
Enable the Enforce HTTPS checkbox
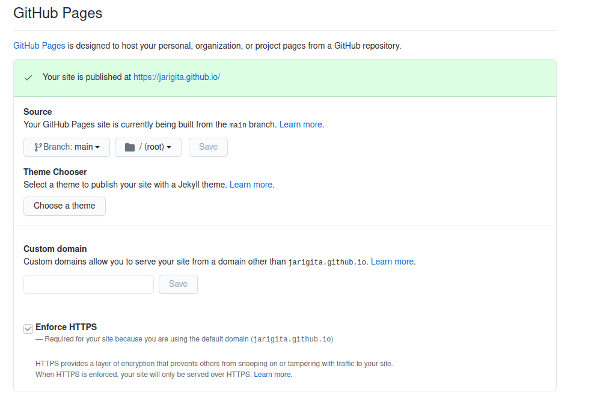click(x=28, y=328)
